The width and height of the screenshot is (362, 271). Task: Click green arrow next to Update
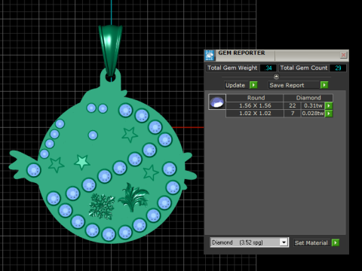pyautogui.click(x=253, y=85)
